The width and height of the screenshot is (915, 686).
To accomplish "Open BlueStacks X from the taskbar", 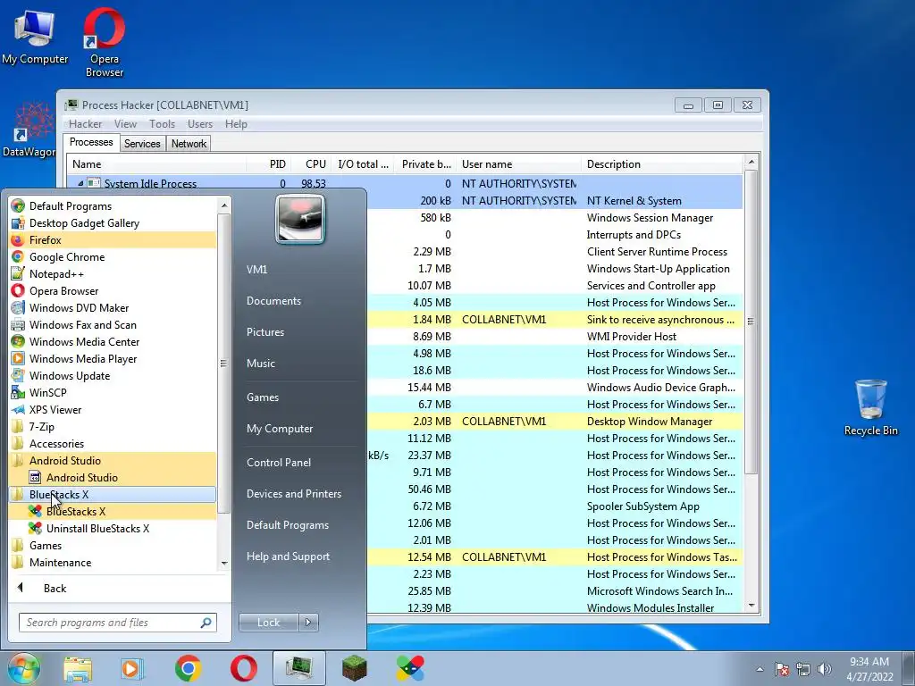I will 409,668.
